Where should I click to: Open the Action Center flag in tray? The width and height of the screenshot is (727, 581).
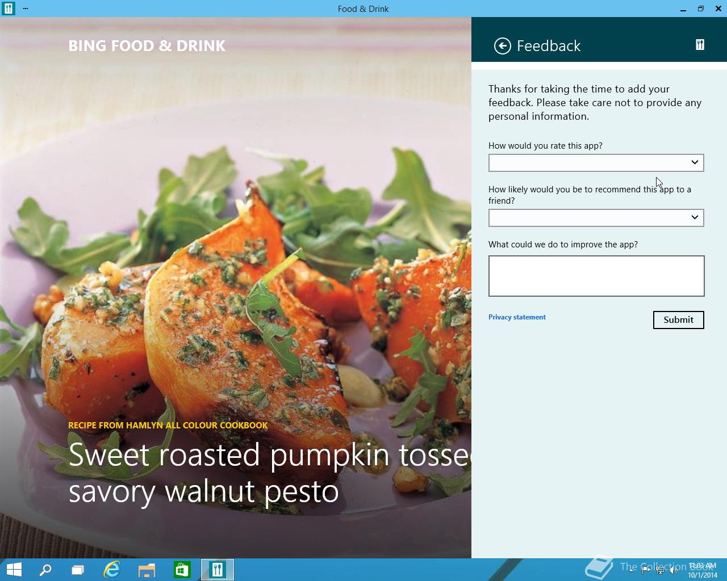click(646, 570)
